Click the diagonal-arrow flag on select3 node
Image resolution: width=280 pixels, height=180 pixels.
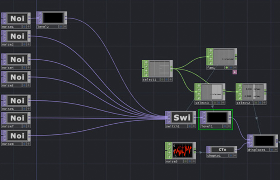click(199, 90)
